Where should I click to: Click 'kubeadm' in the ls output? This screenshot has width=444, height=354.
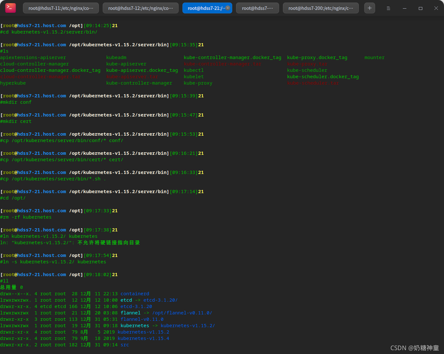click(x=116, y=57)
